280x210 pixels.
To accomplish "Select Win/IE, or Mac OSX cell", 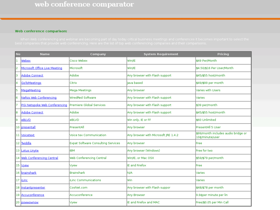I will tap(161, 158).
